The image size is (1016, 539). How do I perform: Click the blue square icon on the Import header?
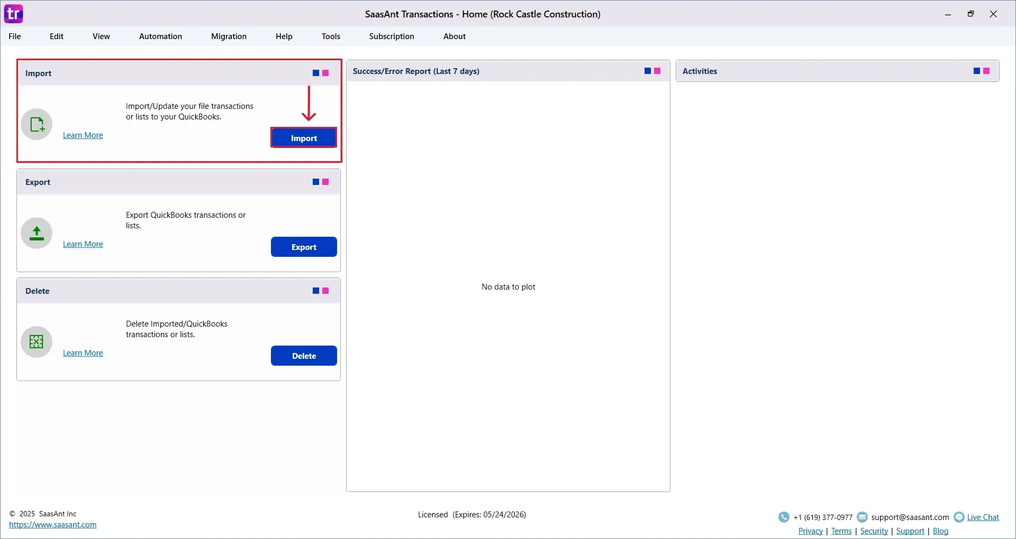pyautogui.click(x=316, y=73)
